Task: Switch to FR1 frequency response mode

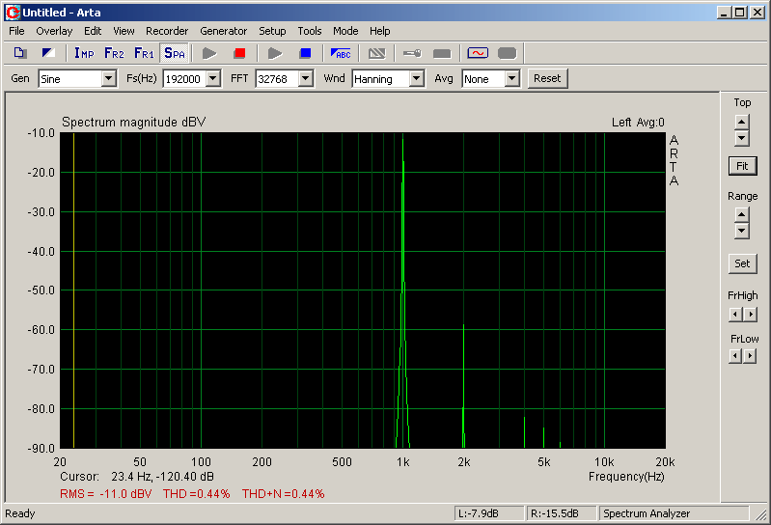Action: pyautogui.click(x=144, y=53)
